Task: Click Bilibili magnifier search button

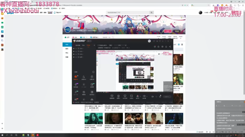Action: [151, 12]
